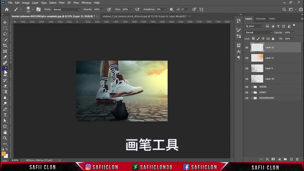Create new group folder icon

[x=285, y=159]
